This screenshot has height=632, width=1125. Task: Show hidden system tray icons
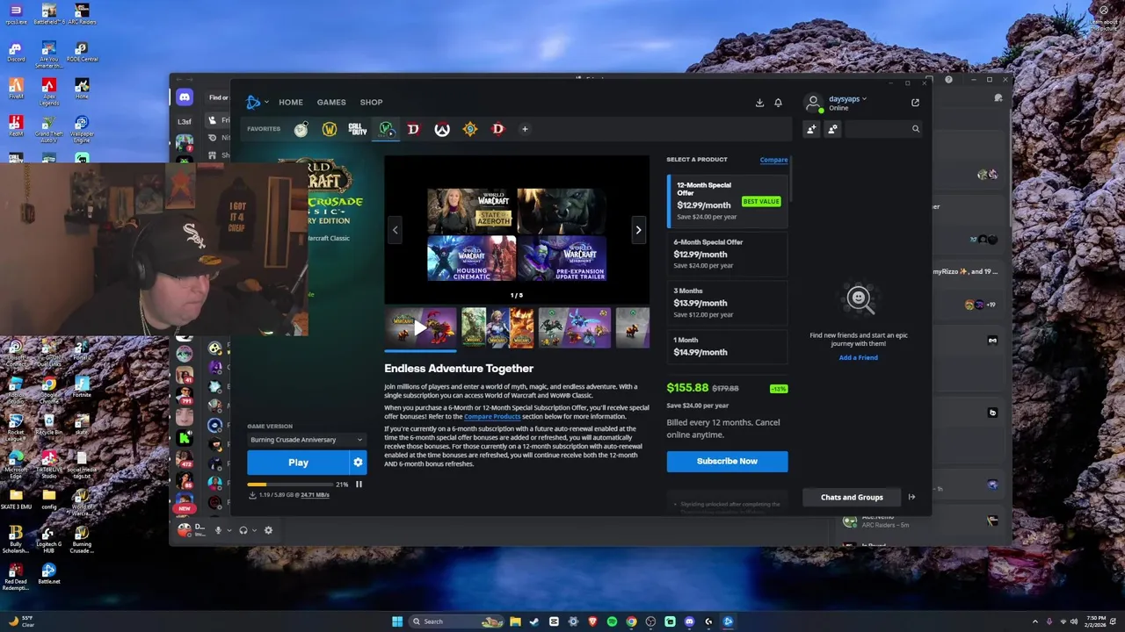coord(1034,621)
